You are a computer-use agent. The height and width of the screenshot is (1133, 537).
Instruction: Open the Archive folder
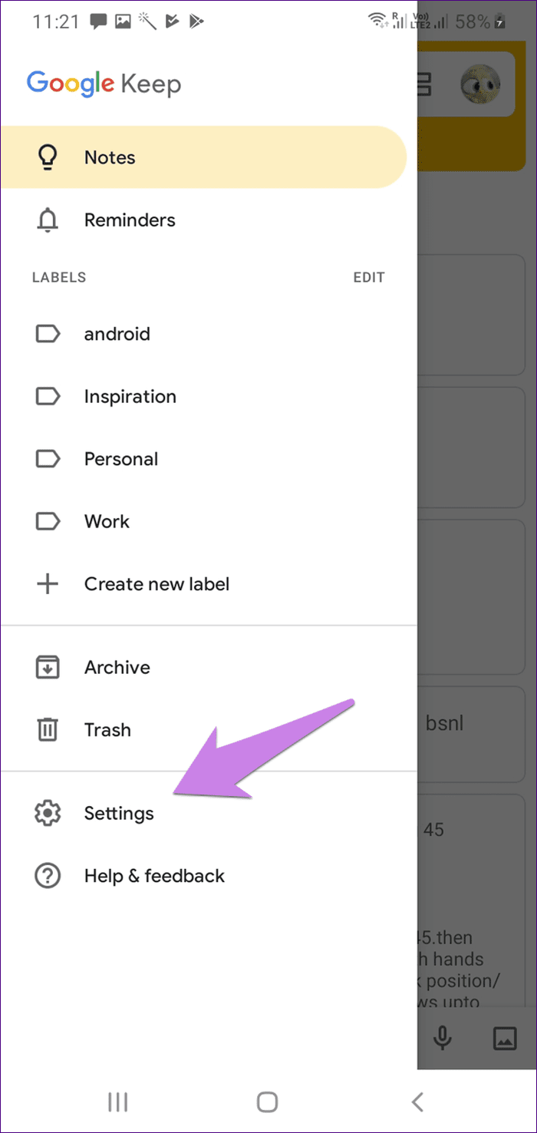click(209, 668)
